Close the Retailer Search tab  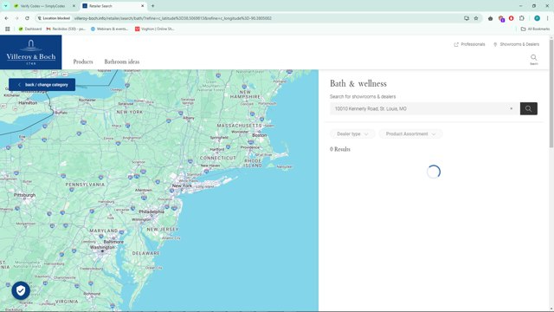142,6
